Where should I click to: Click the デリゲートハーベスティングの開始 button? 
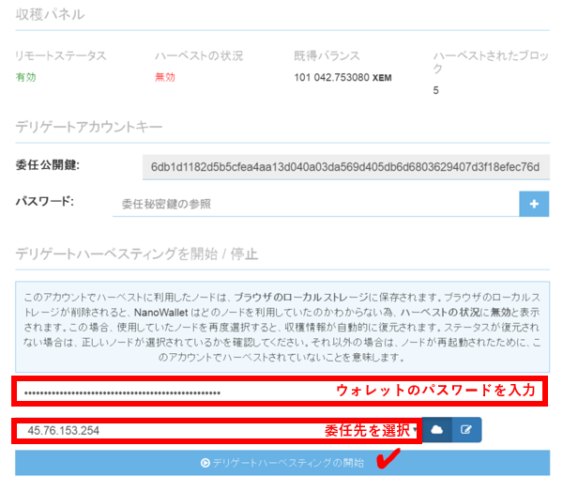(x=282, y=463)
